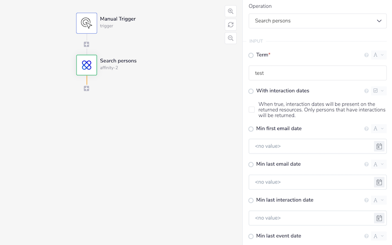392x245 pixels.
Task: Expand type selector for With interaction dates
Action: click(379, 91)
